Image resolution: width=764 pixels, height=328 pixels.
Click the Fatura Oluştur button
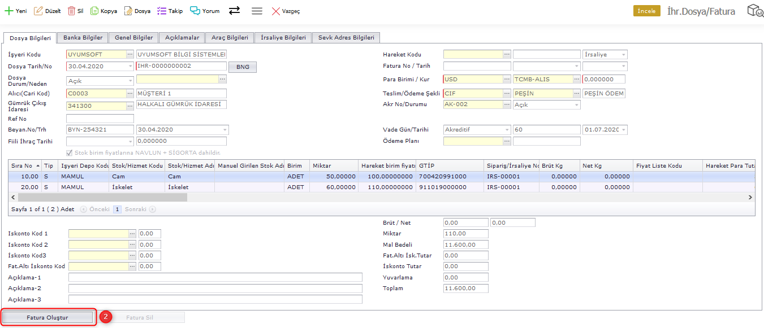tap(48, 317)
